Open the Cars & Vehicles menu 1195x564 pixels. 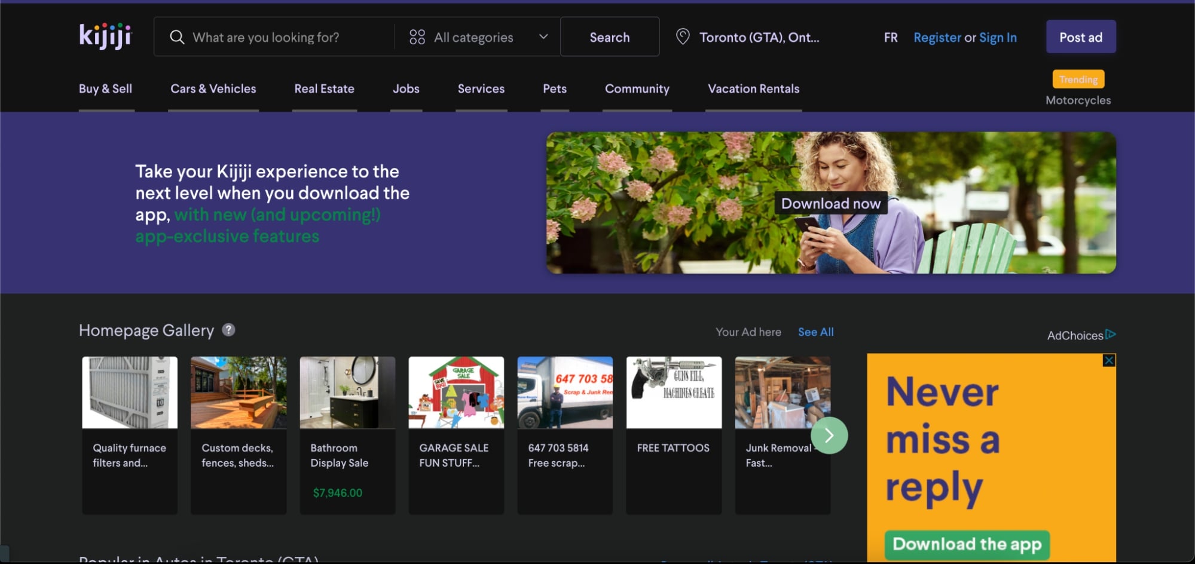[x=213, y=89]
